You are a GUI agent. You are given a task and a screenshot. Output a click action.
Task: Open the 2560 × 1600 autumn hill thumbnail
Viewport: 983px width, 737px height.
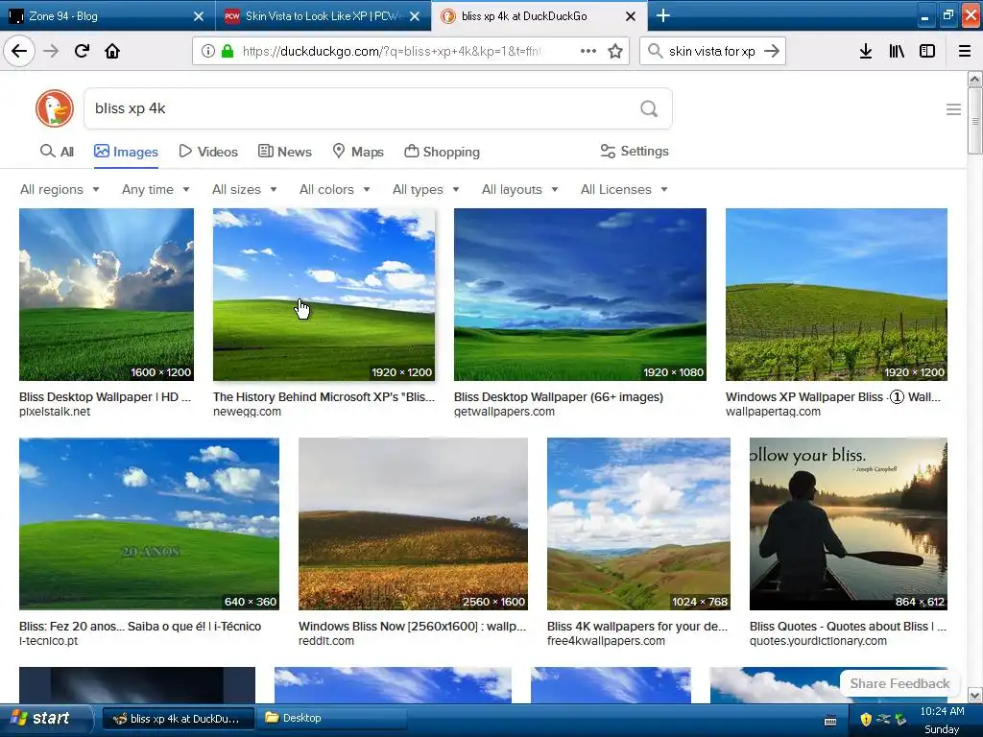point(413,524)
